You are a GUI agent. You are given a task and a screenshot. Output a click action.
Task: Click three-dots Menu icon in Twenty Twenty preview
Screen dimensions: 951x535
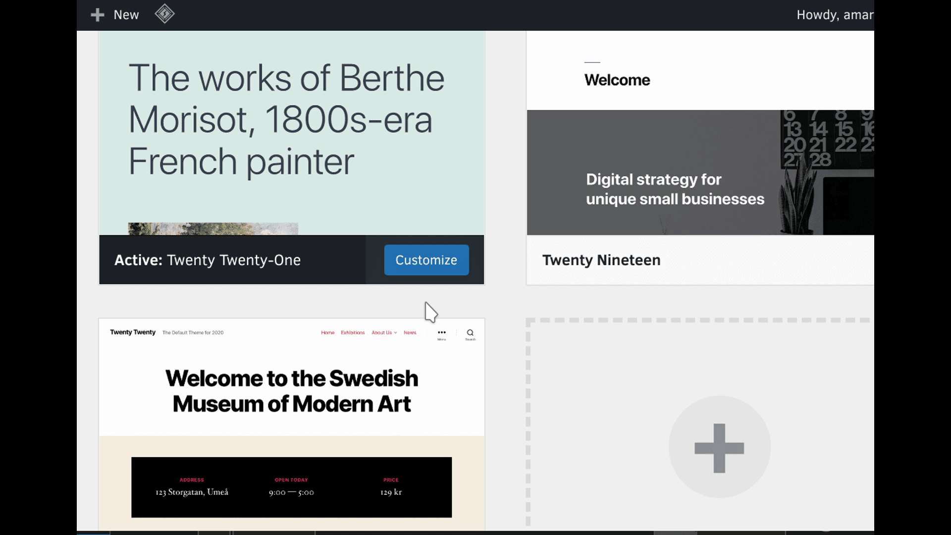[441, 333]
